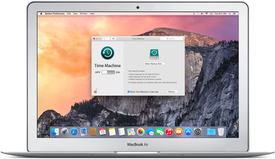The height and width of the screenshot is (159, 275).
Task: Uncheck Show Time Machine in menu bar
Action: 128,92
